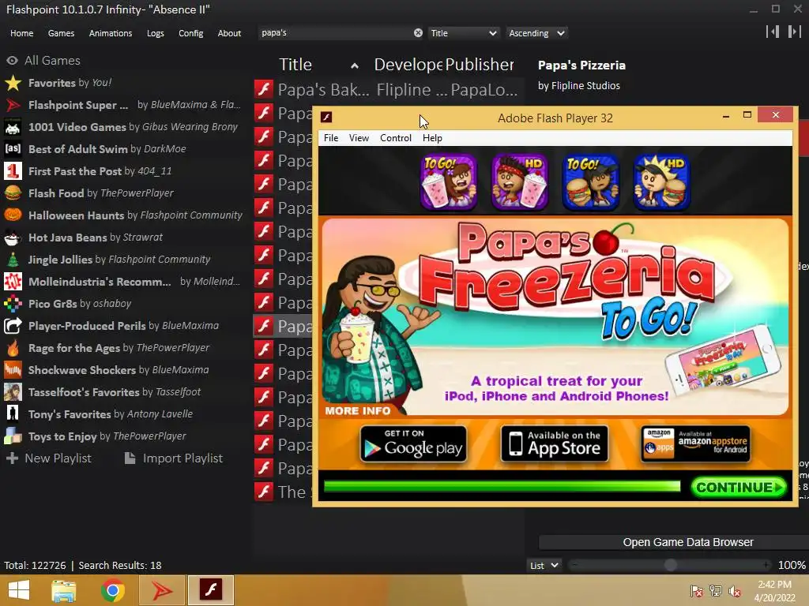Select the Player-Produced Perils icon
This screenshot has width=809, height=606.
pyautogui.click(x=13, y=326)
